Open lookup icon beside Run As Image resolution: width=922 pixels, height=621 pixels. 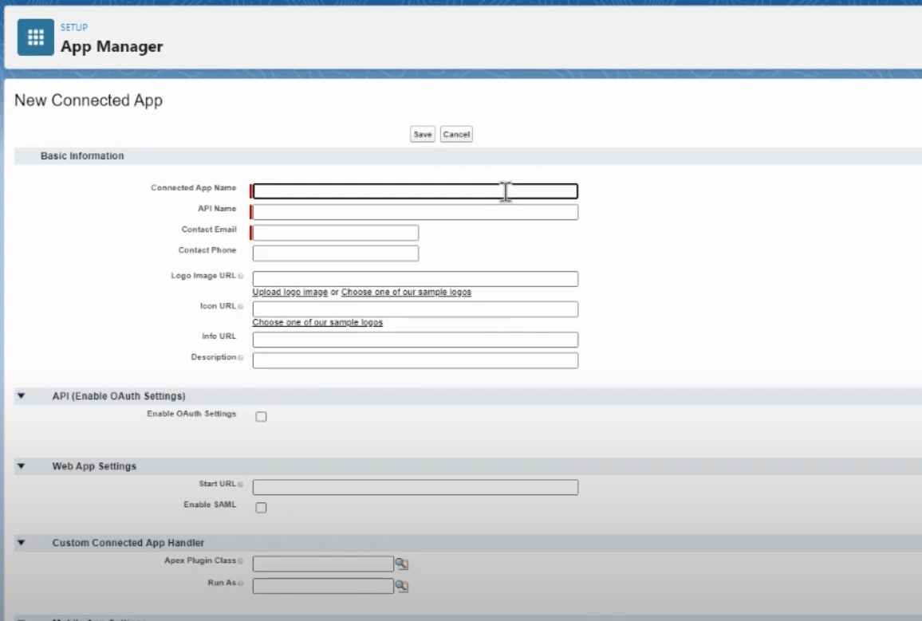[402, 586]
